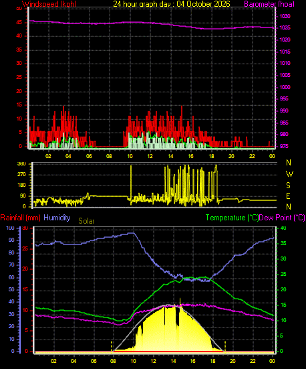The width and height of the screenshot is (306, 369).
Task: Click the 975 value on barometer axis
Action: click(x=284, y=146)
